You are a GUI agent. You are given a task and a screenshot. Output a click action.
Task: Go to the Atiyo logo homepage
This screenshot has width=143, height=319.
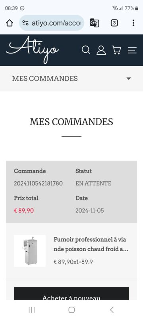(33, 50)
